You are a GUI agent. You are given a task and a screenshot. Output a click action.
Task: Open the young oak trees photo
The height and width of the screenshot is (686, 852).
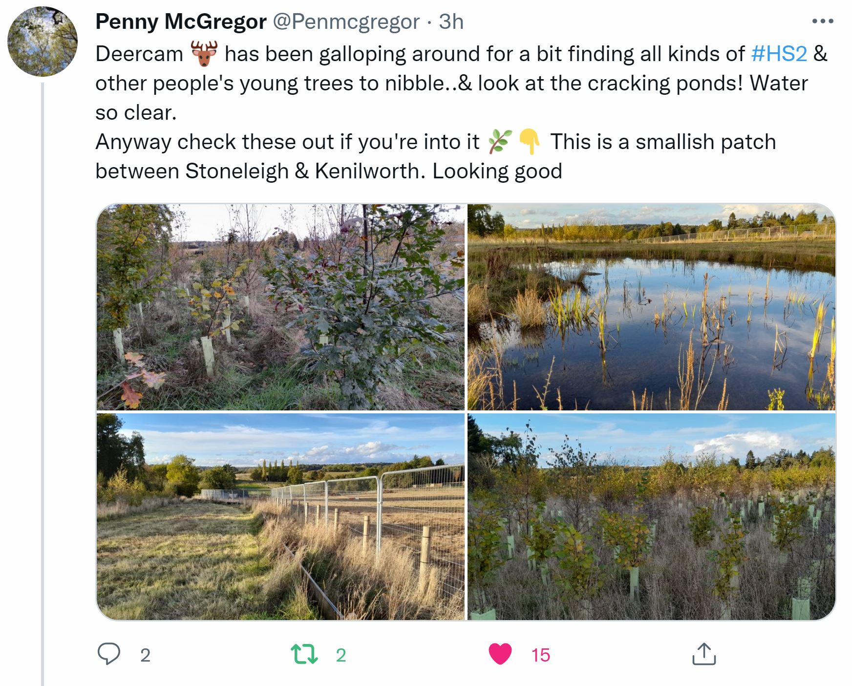pos(280,307)
